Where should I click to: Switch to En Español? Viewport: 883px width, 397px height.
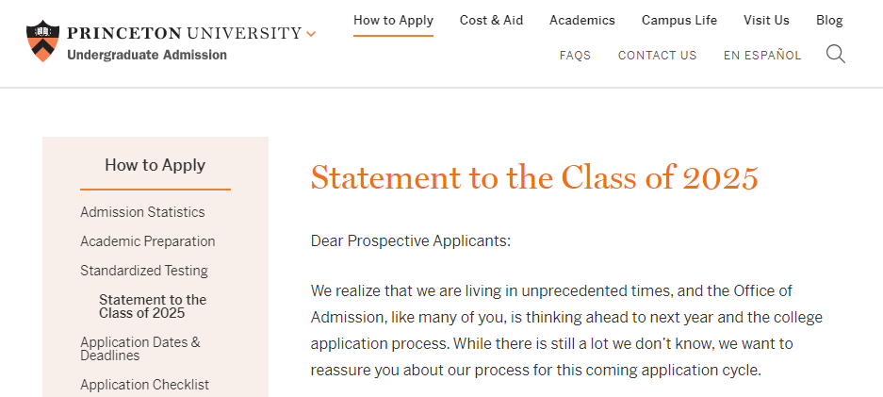click(x=761, y=56)
